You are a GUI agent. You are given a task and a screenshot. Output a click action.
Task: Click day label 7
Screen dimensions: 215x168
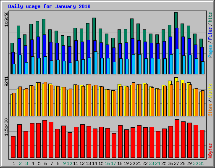pos(52,163)
